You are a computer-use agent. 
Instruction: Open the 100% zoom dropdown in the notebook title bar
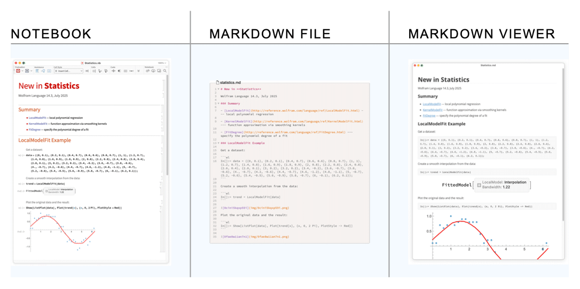pos(162,63)
